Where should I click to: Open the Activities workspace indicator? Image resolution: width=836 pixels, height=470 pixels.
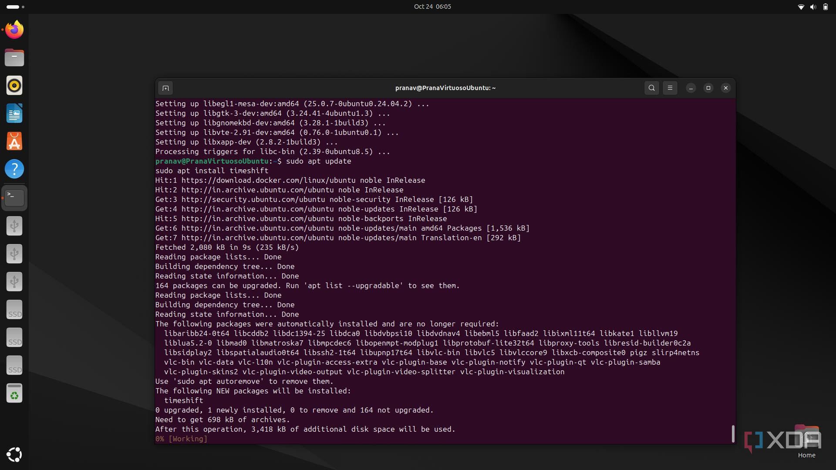click(x=15, y=7)
